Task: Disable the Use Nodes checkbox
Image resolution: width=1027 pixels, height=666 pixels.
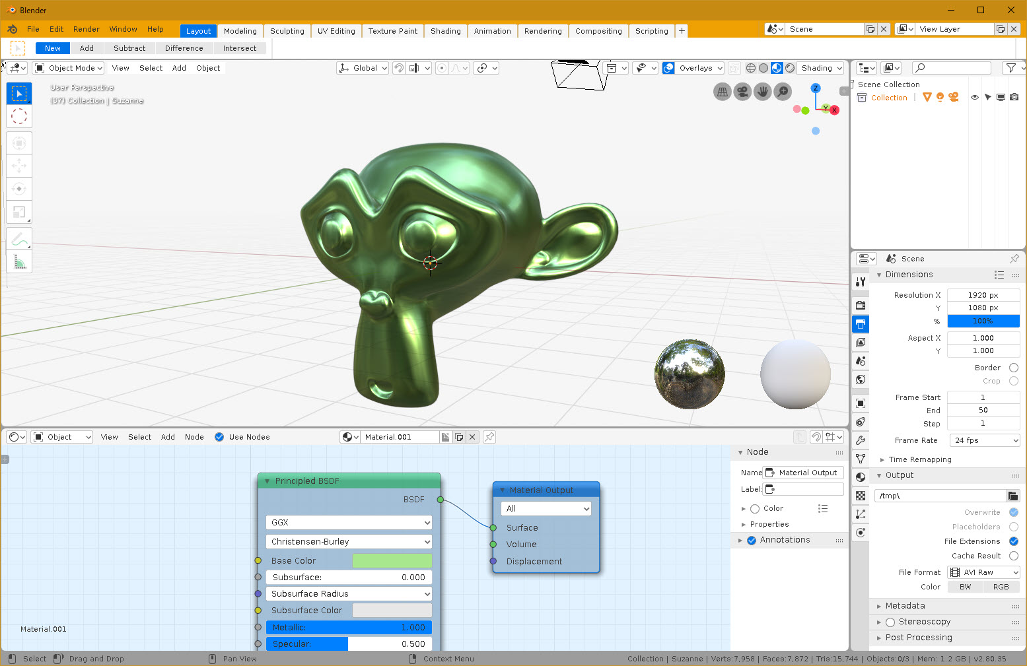Action: point(219,437)
